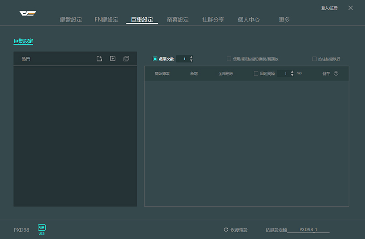Screen dimensions: 365x239
Task: Click the copy macro icon
Action: (126, 59)
